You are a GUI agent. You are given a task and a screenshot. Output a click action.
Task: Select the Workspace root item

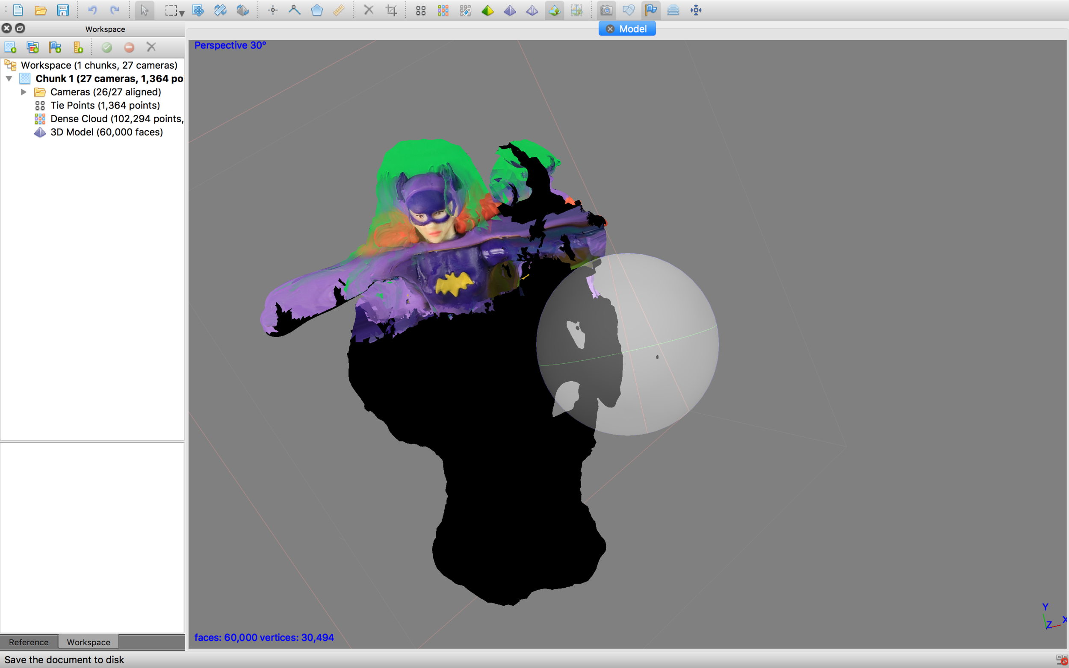99,65
